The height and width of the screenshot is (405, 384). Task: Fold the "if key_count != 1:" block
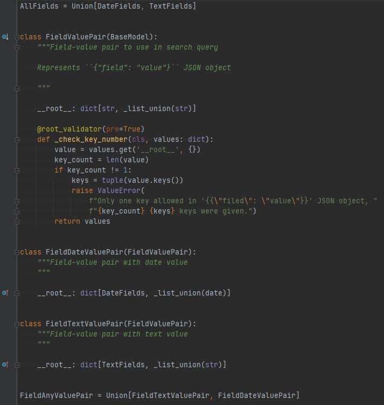(x=17, y=170)
